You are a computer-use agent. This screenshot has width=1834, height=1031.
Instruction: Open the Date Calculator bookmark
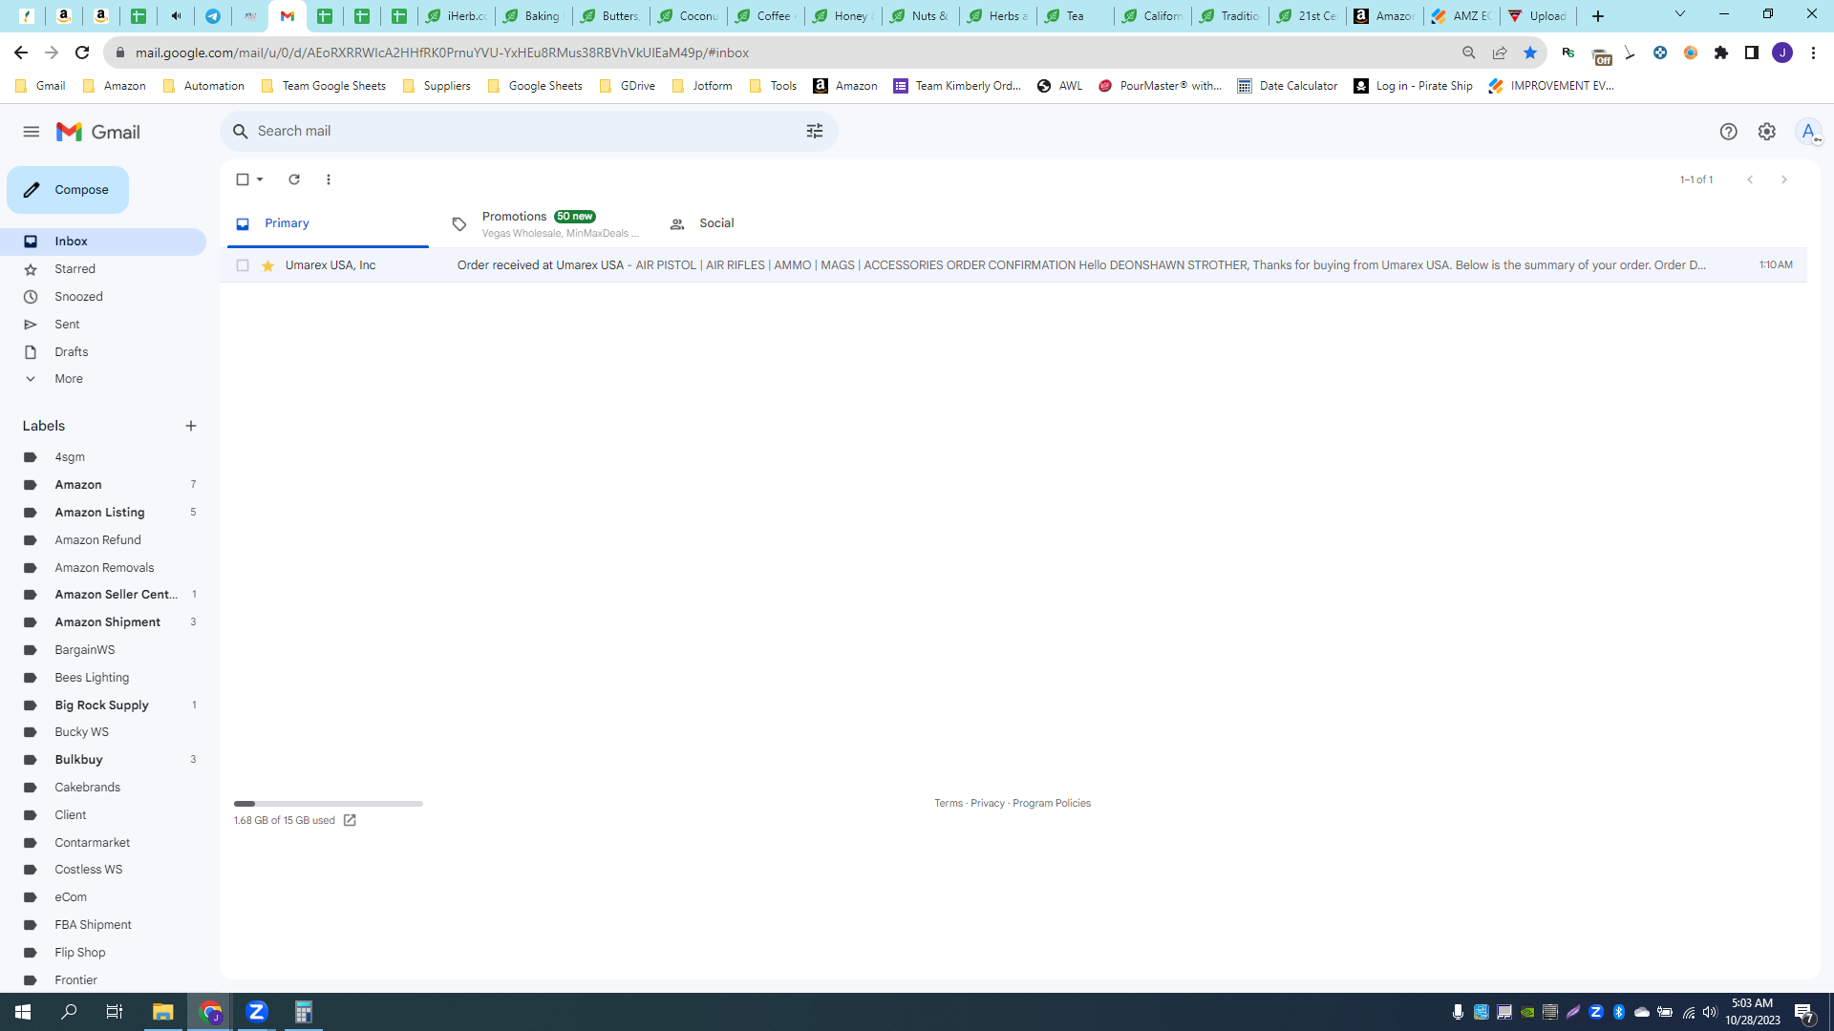pos(1288,86)
